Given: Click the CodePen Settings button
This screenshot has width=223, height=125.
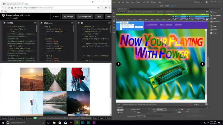Looking at the screenshot, I should coord(69,17).
